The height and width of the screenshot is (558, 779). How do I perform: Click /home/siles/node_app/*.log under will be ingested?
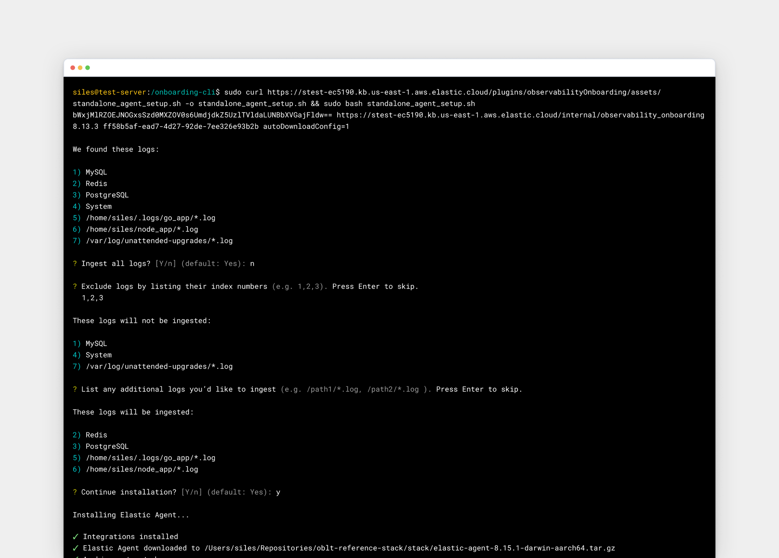click(x=142, y=469)
